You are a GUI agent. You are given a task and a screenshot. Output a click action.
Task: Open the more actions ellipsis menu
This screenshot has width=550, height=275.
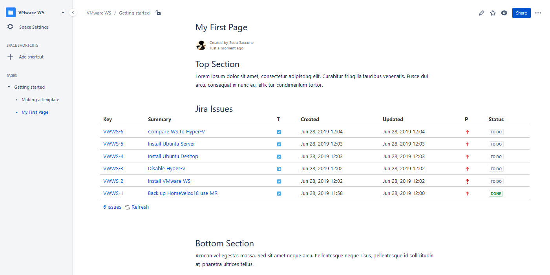[538, 13]
